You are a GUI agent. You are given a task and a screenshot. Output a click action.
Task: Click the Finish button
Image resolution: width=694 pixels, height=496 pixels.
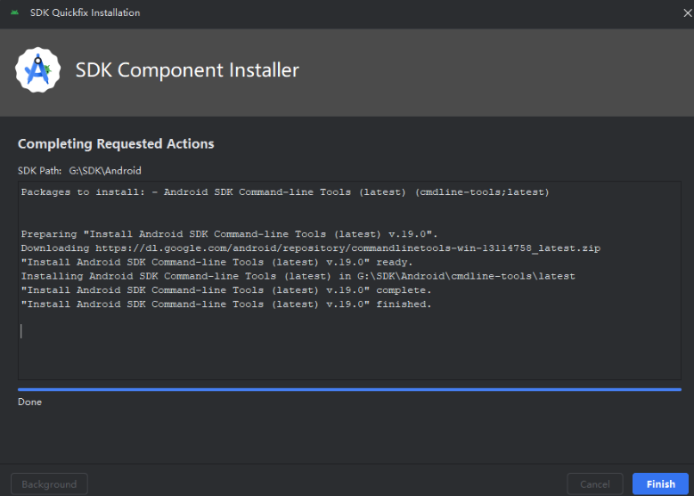[660, 484]
